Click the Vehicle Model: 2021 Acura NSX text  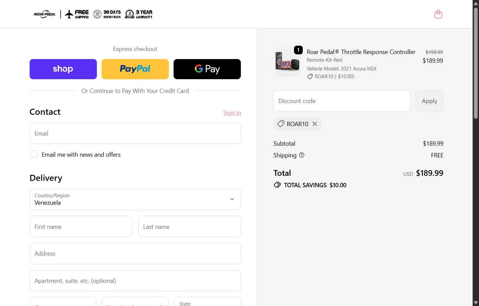pos(341,68)
